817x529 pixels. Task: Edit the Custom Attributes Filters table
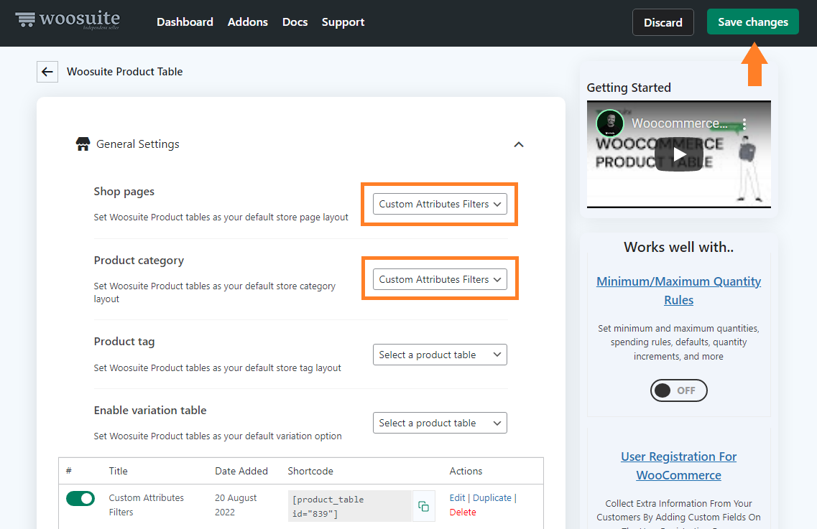pyautogui.click(x=457, y=497)
